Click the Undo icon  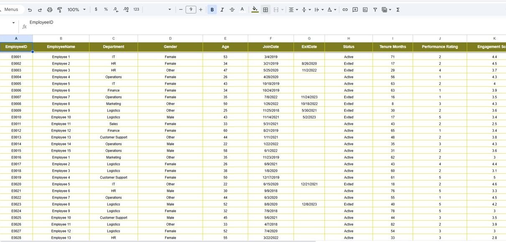(30, 10)
